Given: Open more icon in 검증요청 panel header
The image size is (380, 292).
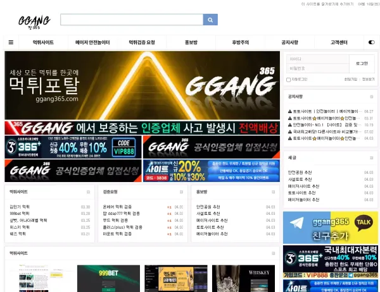Looking at the screenshot, I should point(181,192).
